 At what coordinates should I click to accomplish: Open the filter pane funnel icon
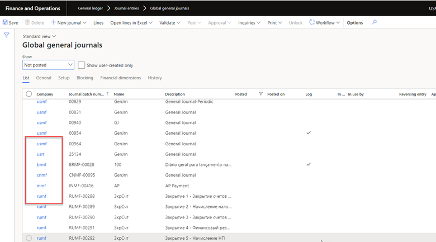pyautogui.click(x=7, y=35)
